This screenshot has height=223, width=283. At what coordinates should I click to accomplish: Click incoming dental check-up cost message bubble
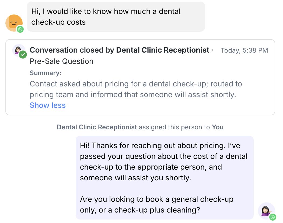[116, 17]
